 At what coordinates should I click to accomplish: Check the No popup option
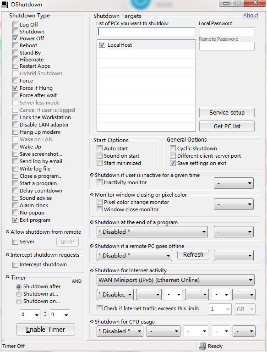(15, 213)
